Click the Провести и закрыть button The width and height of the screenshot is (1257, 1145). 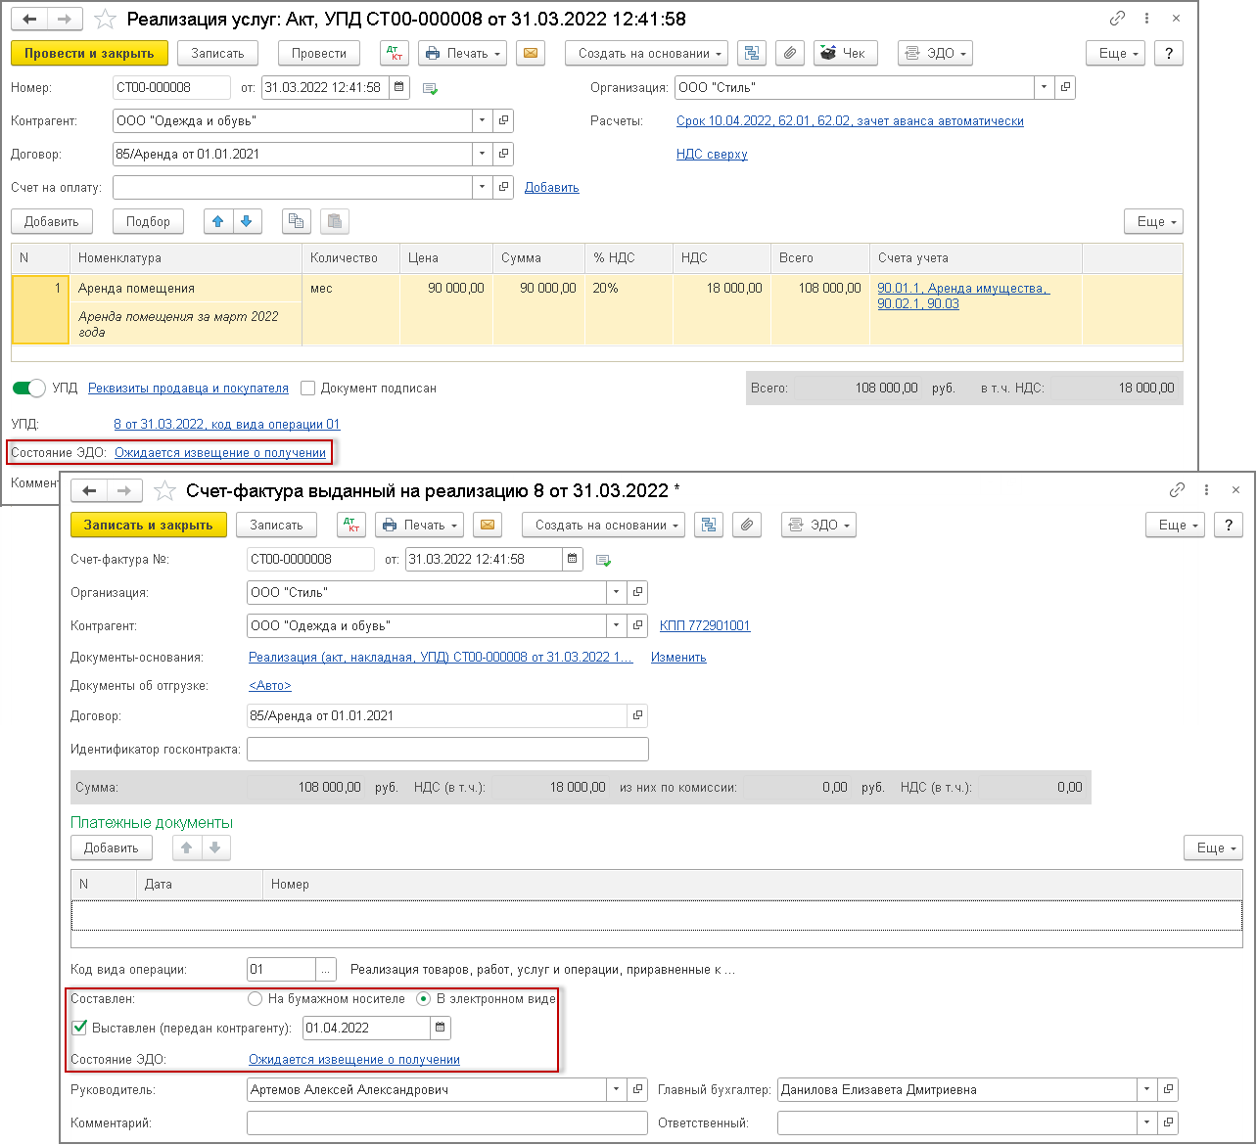[x=89, y=53]
